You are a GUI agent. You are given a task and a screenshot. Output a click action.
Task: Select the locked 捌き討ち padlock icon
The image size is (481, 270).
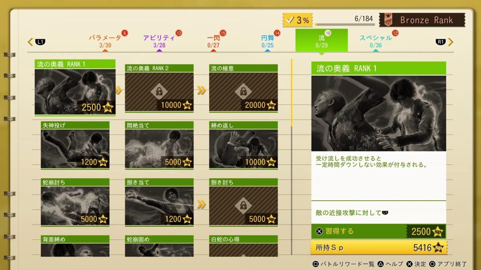click(243, 205)
